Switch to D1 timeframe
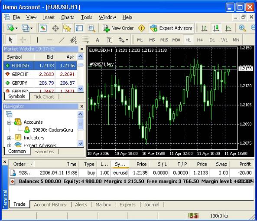257x221 pixels. tap(212, 40)
